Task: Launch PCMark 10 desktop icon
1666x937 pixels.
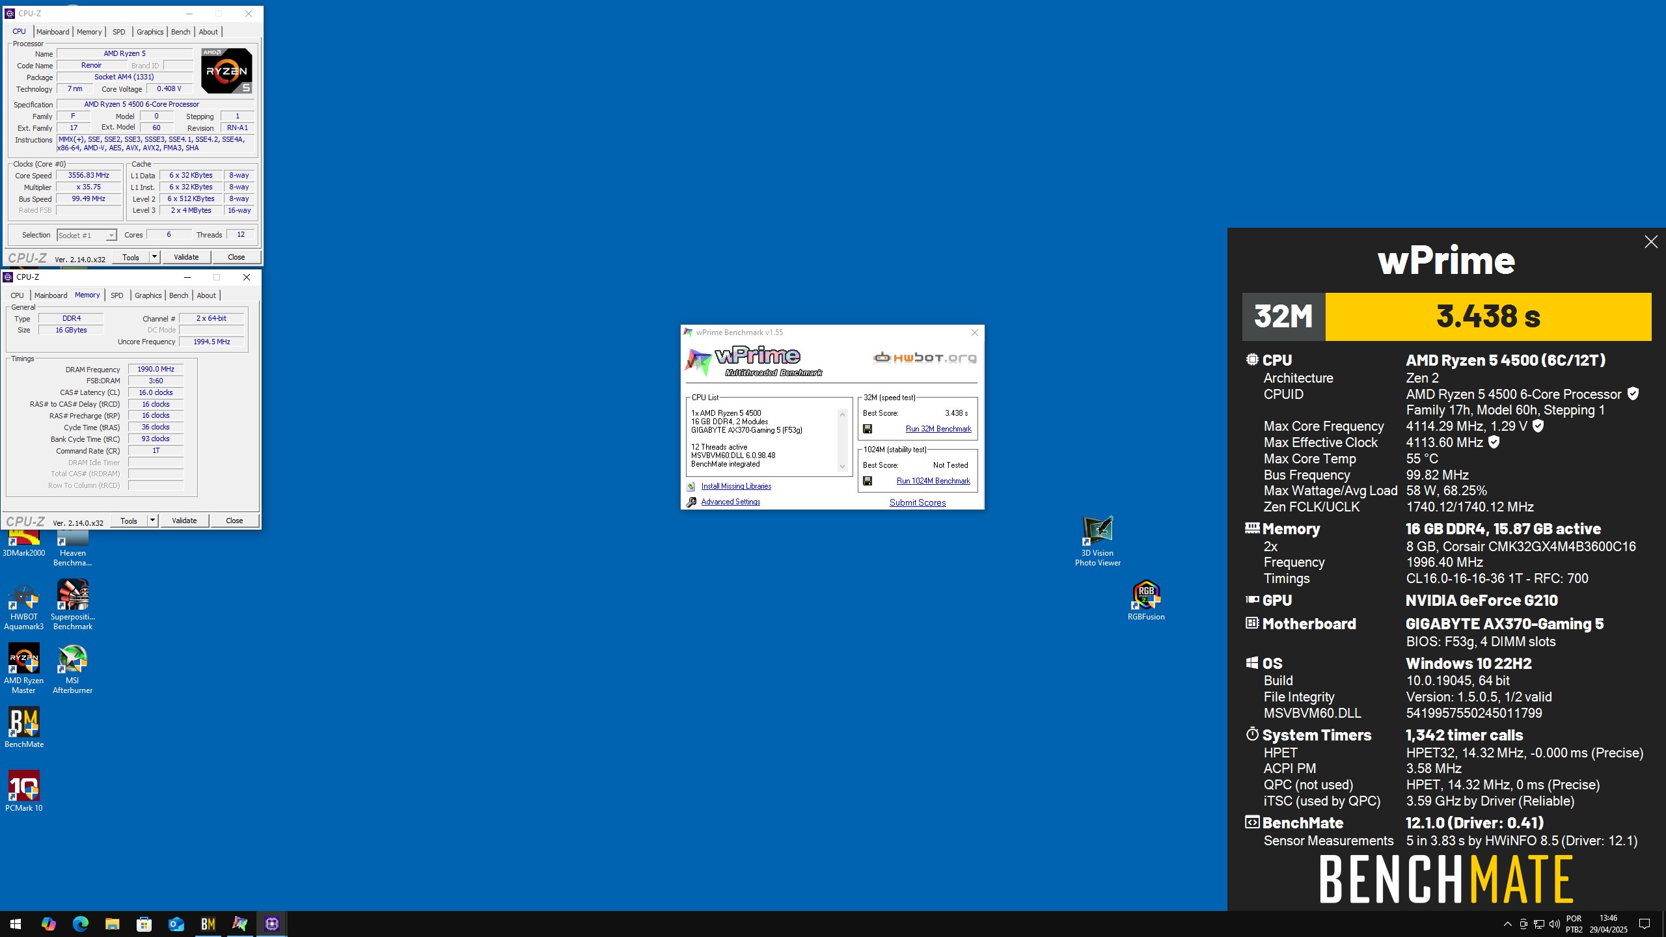Action: coord(23,791)
